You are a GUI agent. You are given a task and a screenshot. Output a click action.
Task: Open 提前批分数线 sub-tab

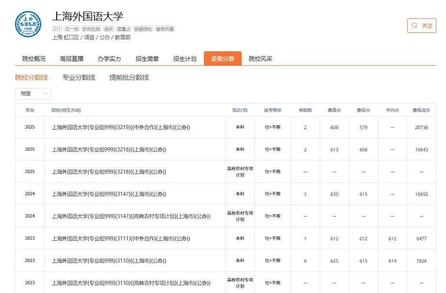[129, 77]
